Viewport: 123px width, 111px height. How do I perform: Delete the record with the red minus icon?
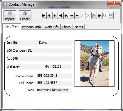72,16
